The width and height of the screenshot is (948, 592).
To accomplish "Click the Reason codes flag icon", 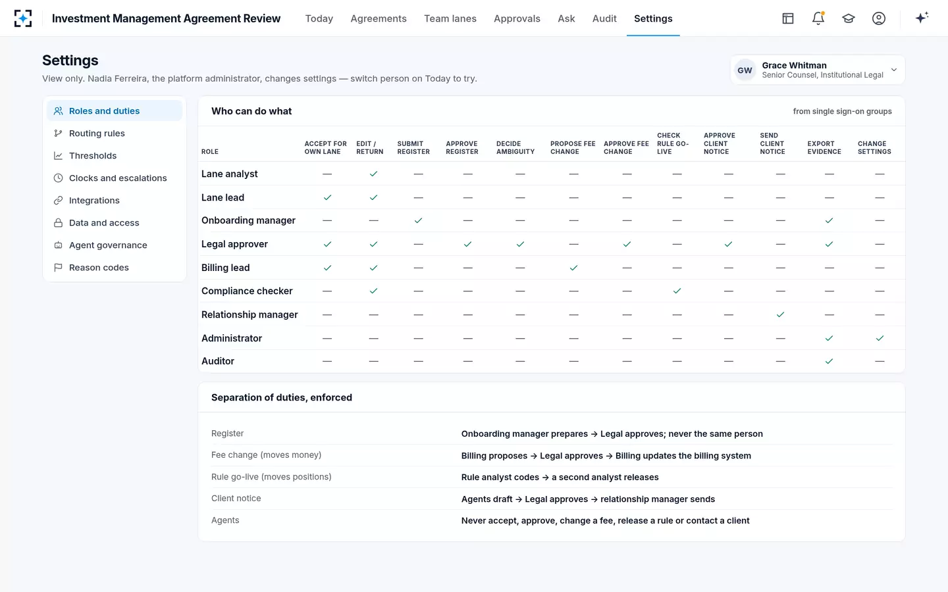I will 58,268.
